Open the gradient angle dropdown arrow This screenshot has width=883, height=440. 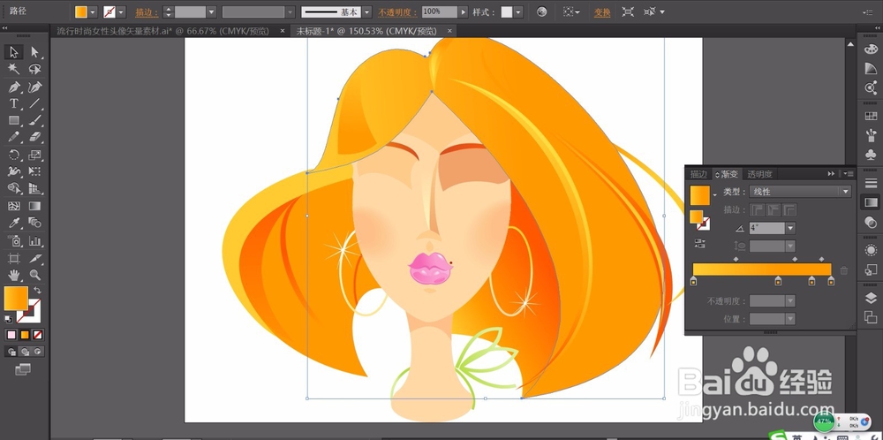(789, 228)
